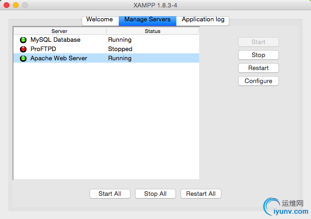
Task: Stop the selected server
Action: coord(258,55)
